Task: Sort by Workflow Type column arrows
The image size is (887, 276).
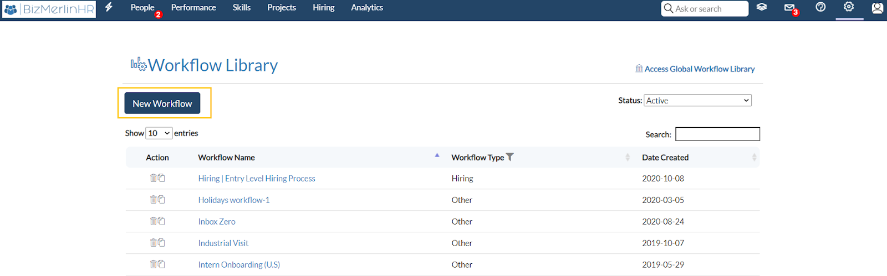Action: 628,158
